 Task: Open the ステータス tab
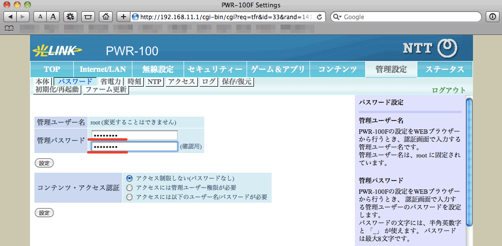[x=445, y=69]
